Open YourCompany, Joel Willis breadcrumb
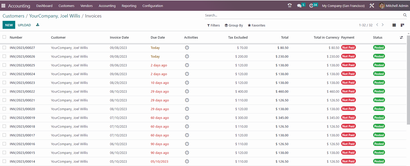This screenshot has height=166, width=410. [x=55, y=16]
